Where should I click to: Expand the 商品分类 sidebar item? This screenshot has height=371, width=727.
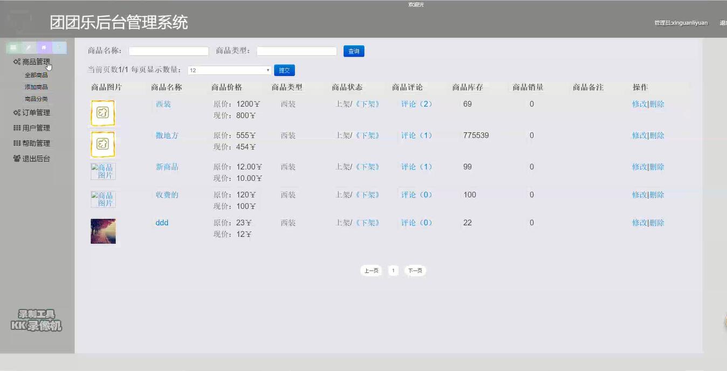point(37,99)
